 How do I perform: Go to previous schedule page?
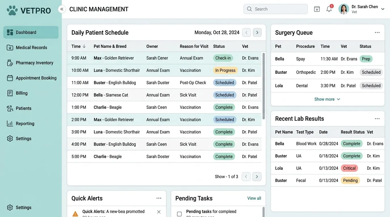(246, 177)
